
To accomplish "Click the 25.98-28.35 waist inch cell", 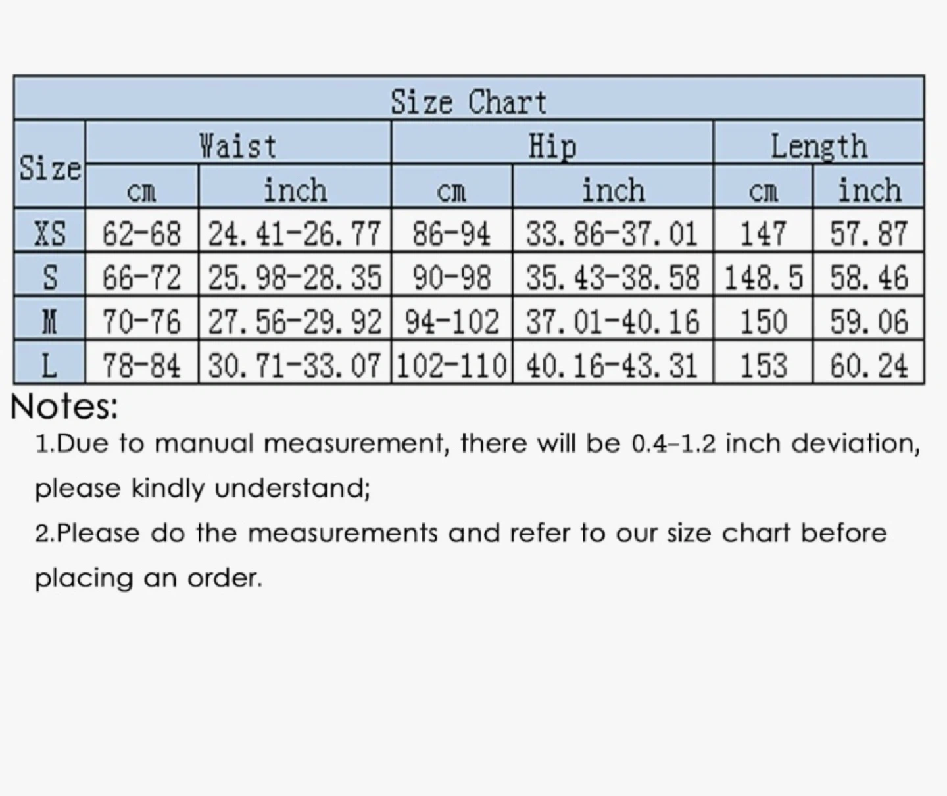I will coord(295,278).
